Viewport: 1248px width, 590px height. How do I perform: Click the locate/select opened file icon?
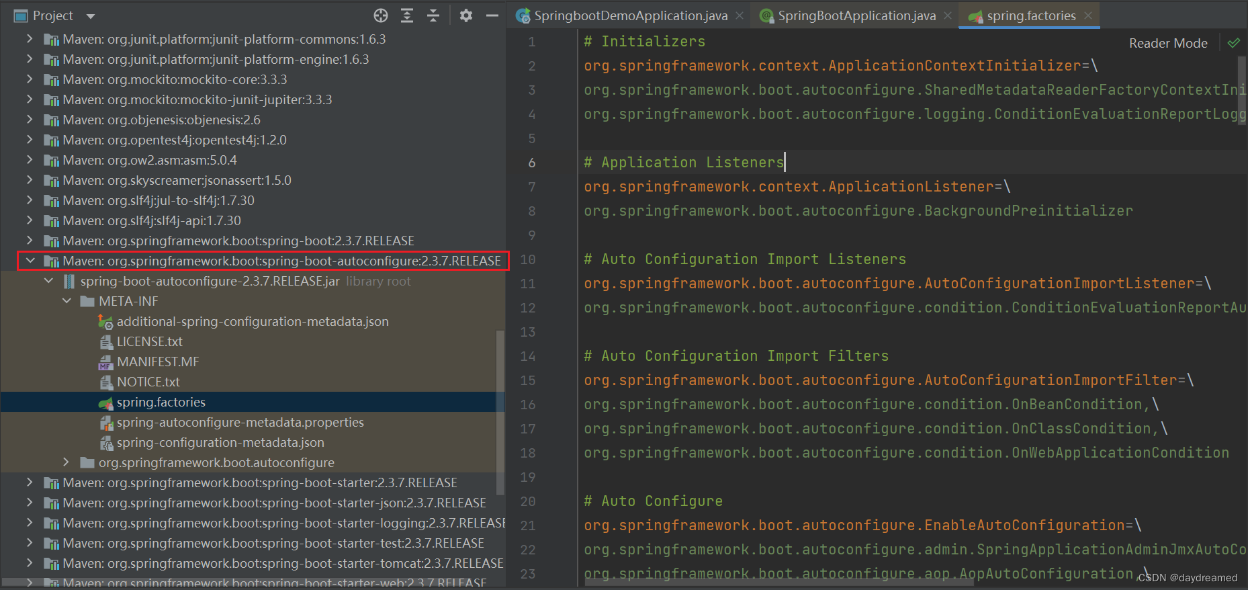(381, 15)
